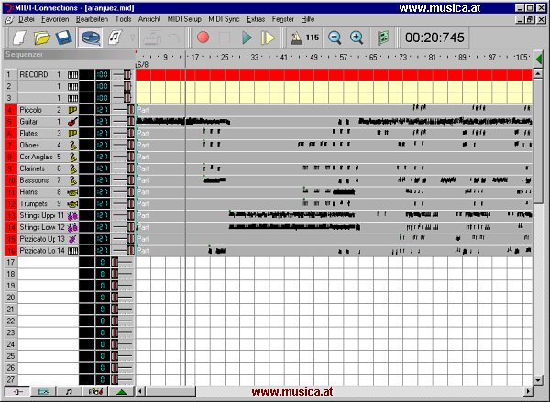Click bar 49 marker on the timeline ruler
Screen dimensions: 550x402
[x=313, y=57]
